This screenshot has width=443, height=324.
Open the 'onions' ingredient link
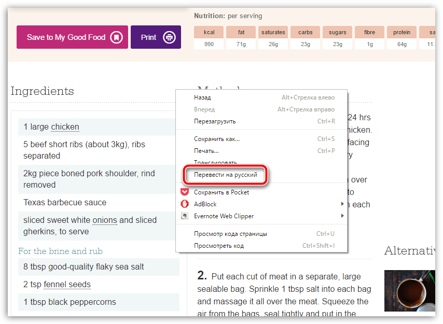tap(104, 220)
